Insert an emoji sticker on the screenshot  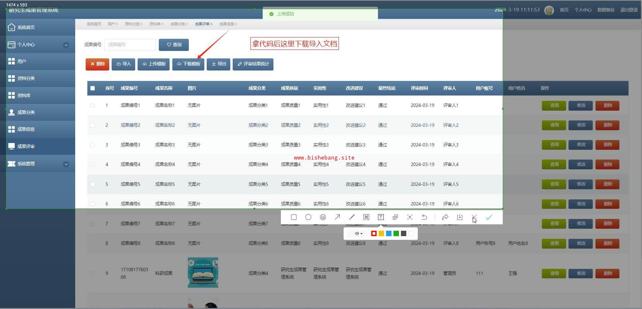323,217
